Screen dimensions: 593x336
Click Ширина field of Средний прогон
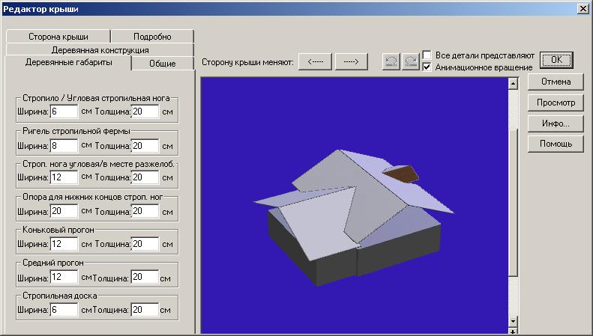pyautogui.click(x=64, y=277)
